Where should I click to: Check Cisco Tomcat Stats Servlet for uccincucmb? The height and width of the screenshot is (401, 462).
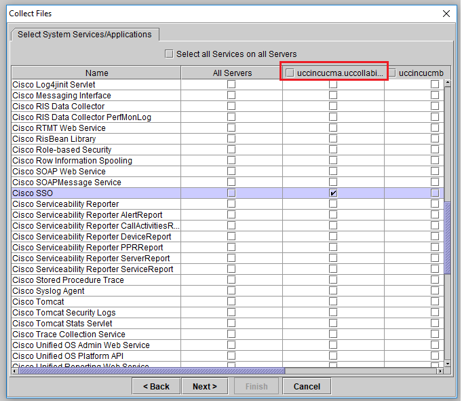point(435,323)
